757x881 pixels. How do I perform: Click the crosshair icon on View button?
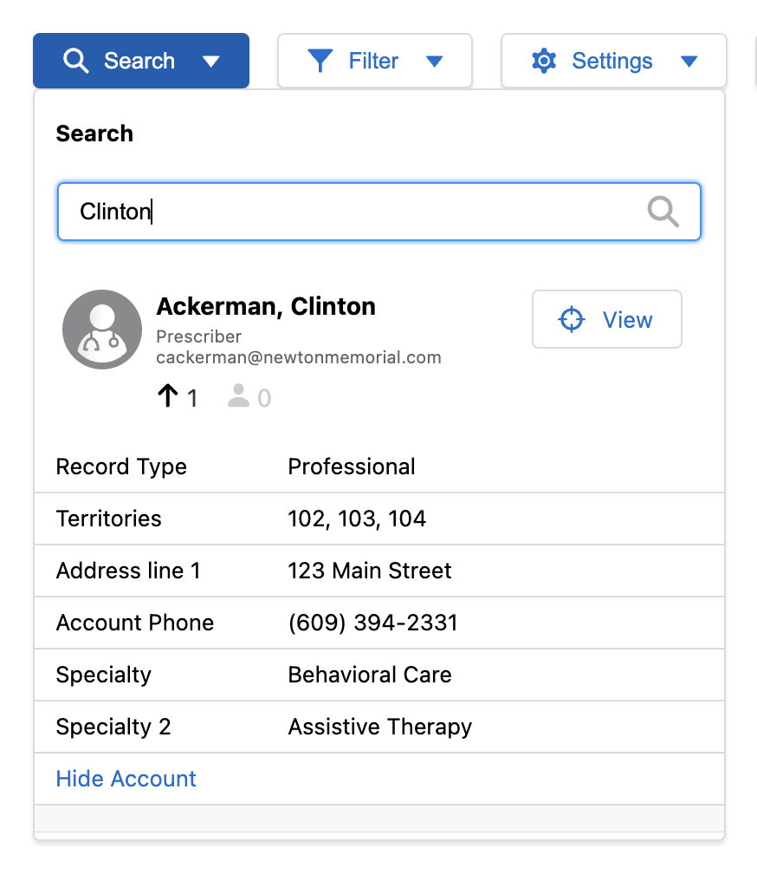572,320
